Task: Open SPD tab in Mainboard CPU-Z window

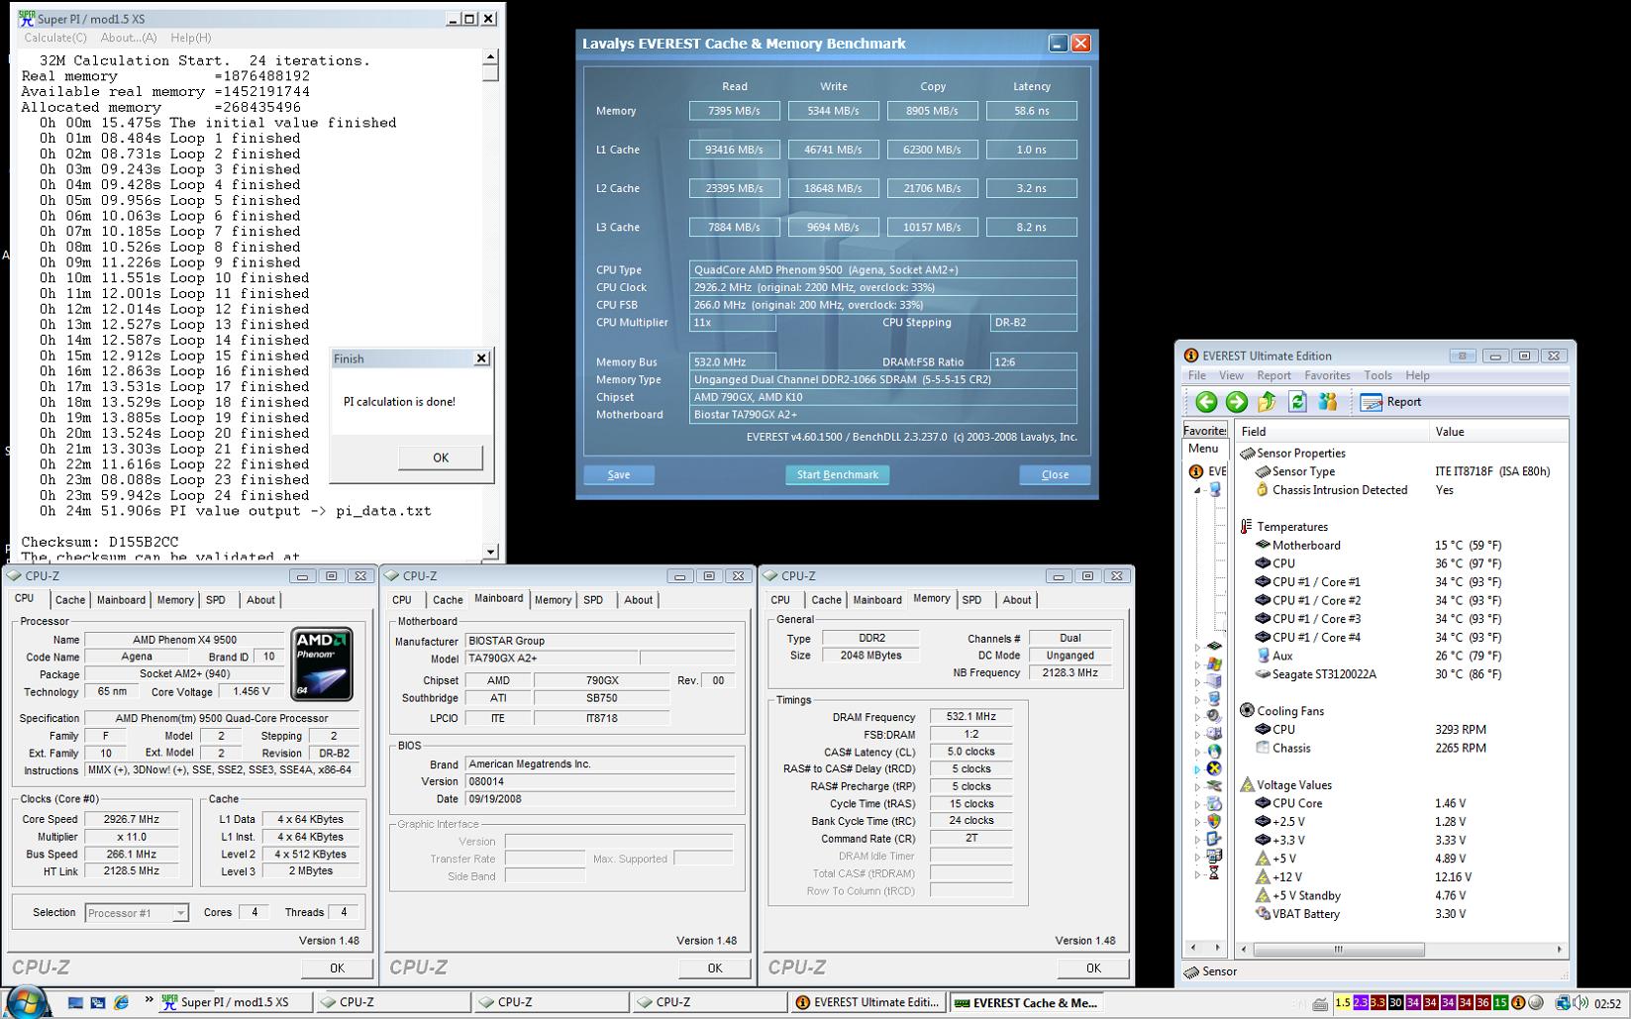Action: coord(593,600)
